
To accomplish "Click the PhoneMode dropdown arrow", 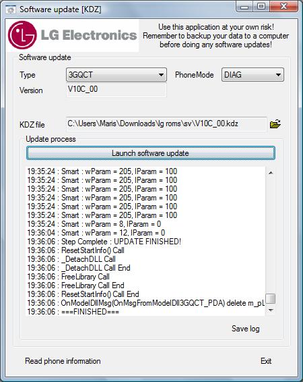I will pyautogui.click(x=278, y=75).
